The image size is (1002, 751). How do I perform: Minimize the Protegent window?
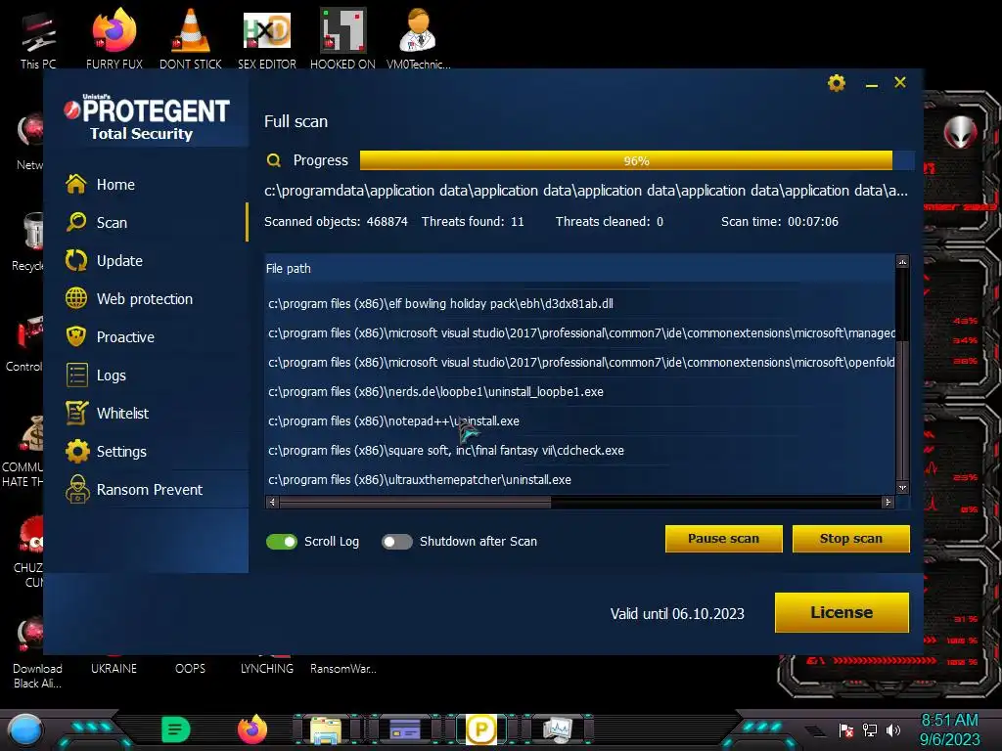point(872,84)
